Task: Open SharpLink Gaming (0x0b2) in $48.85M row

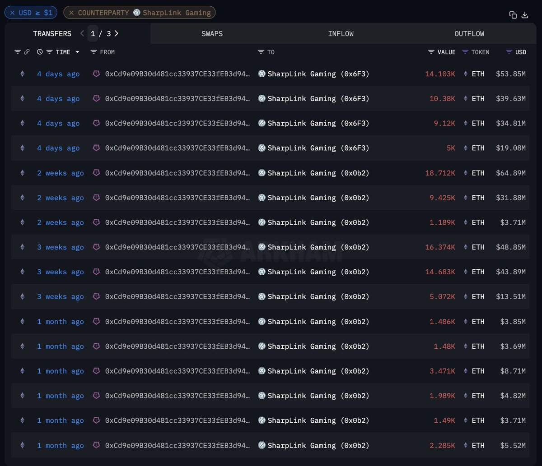Action: tap(318, 247)
